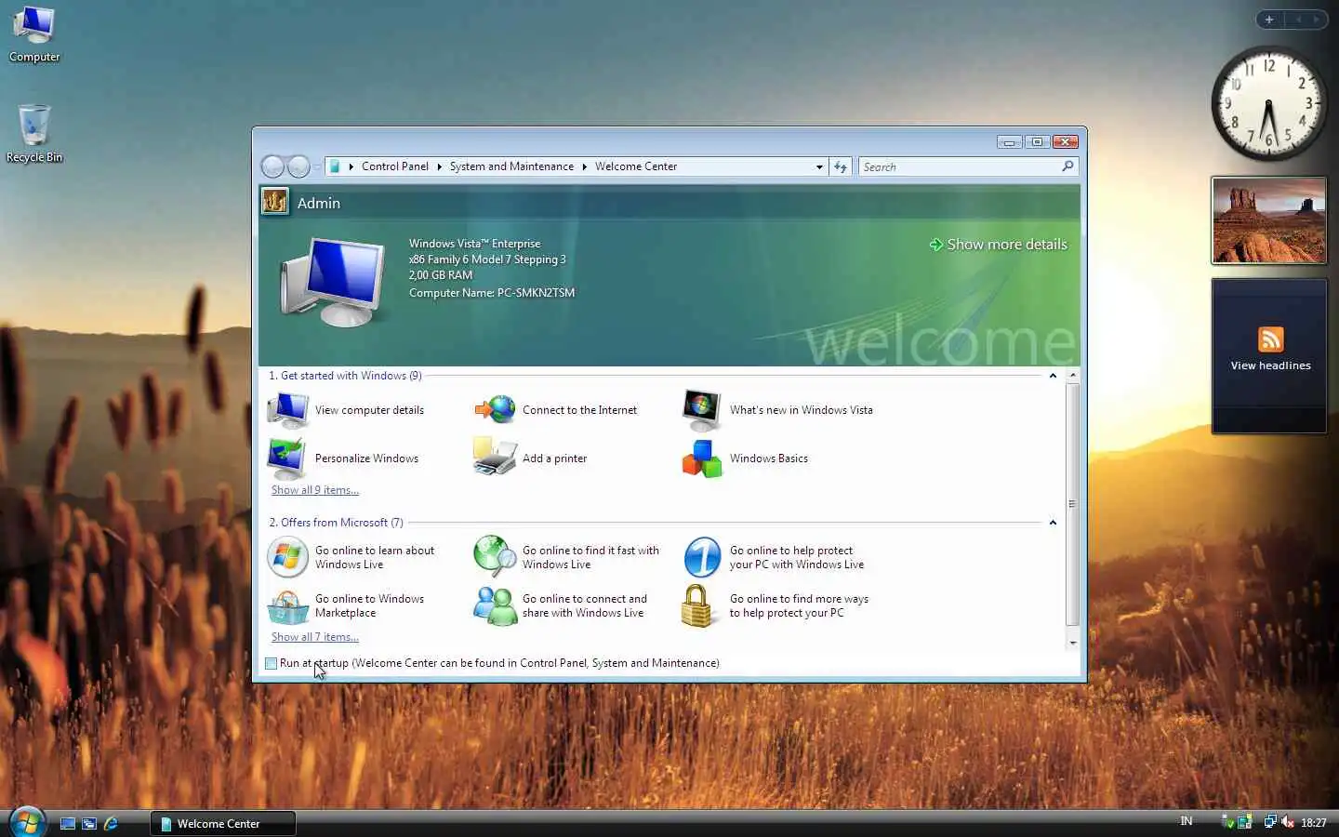
Task: Open View computer details icon
Action: pyautogui.click(x=288, y=409)
